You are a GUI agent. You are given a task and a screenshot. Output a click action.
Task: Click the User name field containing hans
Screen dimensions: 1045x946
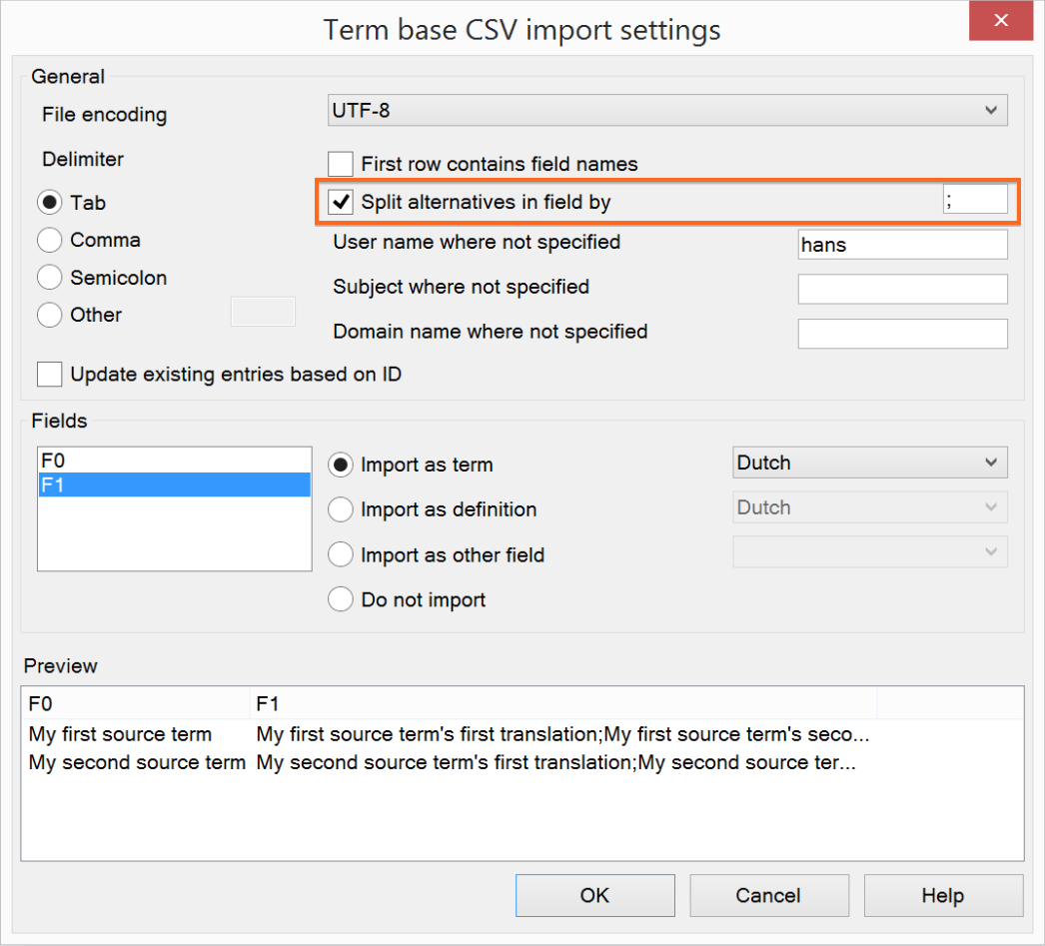pos(902,245)
